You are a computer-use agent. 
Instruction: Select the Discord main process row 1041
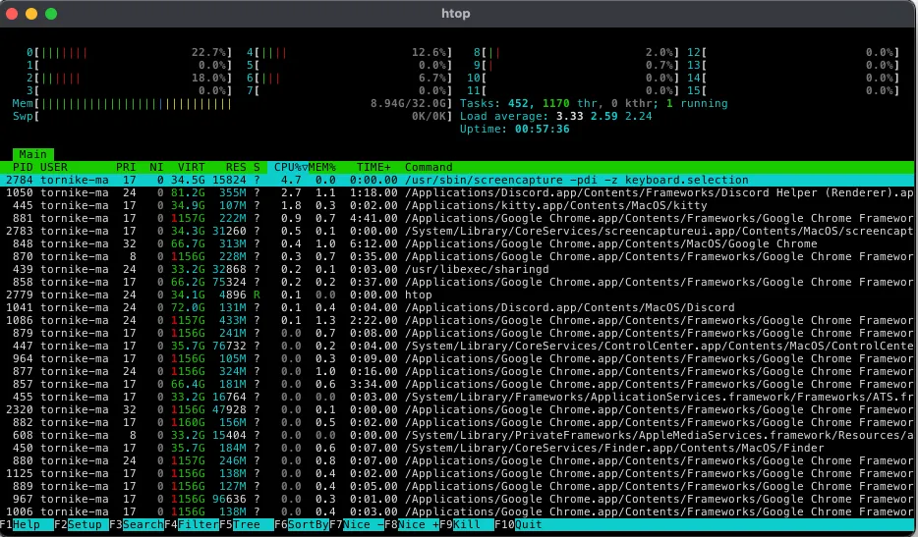pos(457,307)
